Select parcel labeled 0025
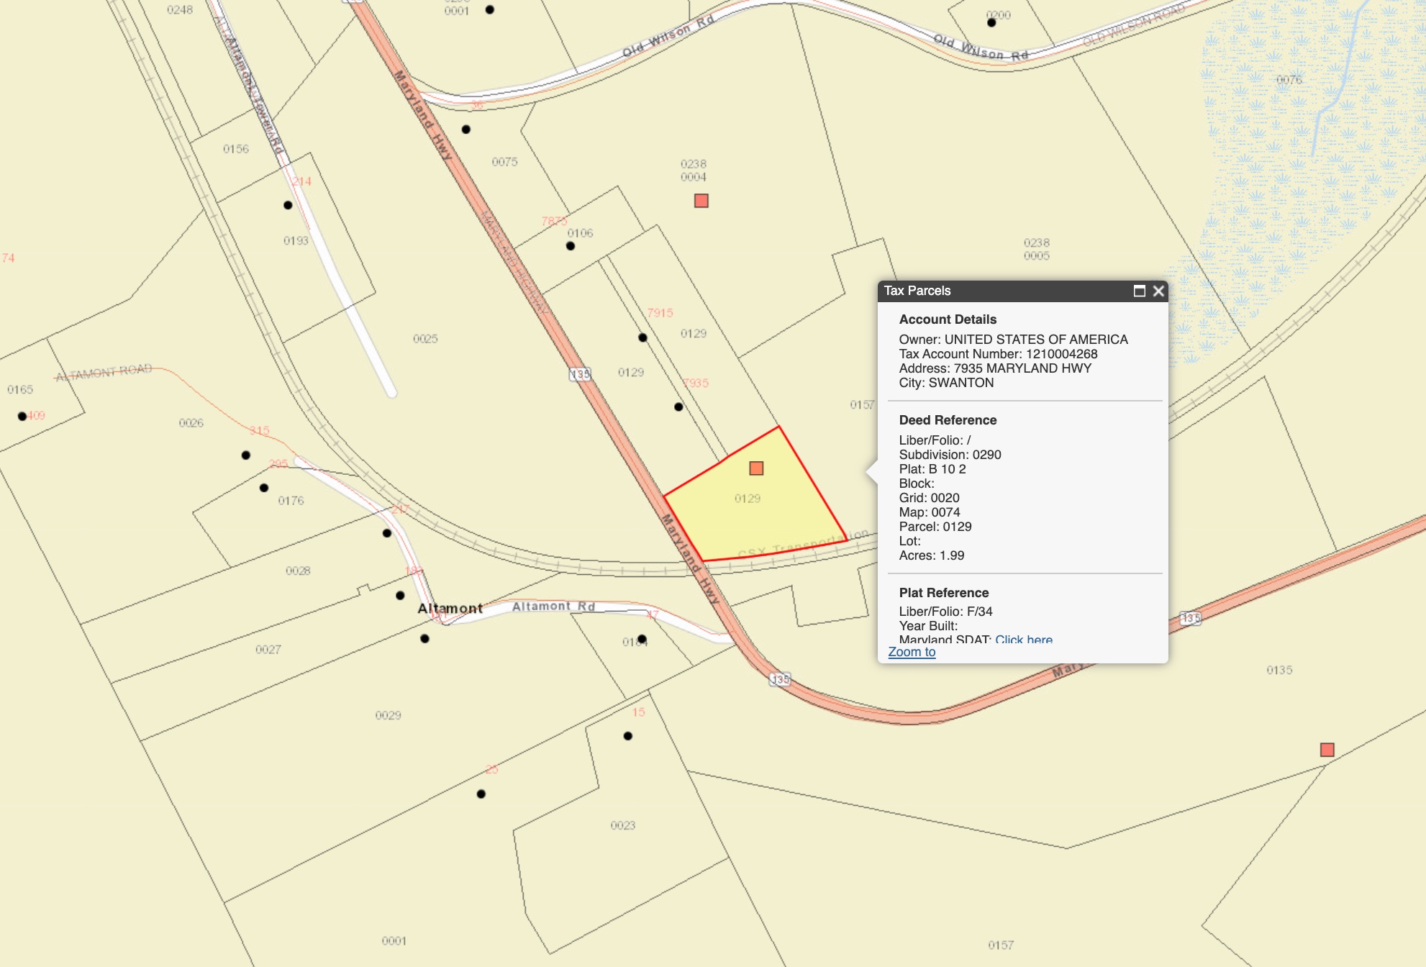 (425, 339)
